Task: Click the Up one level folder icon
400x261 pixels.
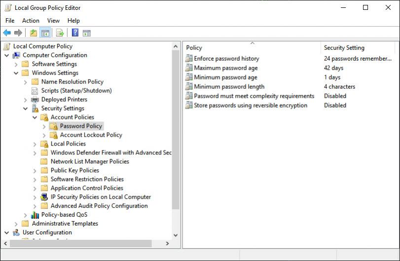Action: pyautogui.click(x=34, y=33)
